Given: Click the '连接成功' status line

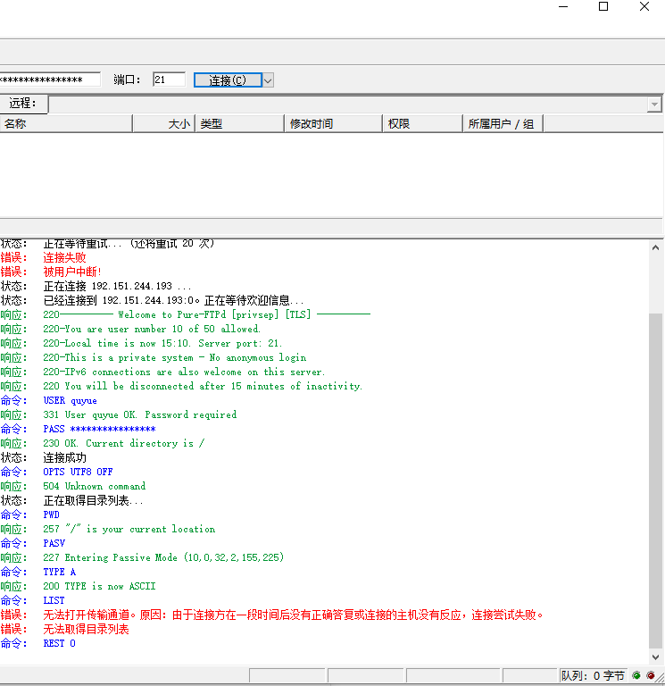Looking at the screenshot, I should [x=64, y=457].
